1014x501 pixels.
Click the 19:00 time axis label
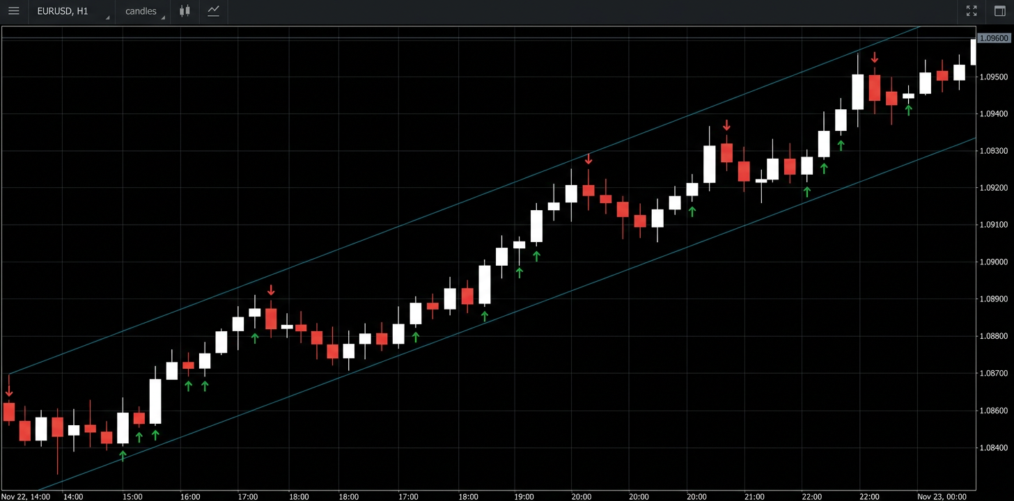(524, 497)
